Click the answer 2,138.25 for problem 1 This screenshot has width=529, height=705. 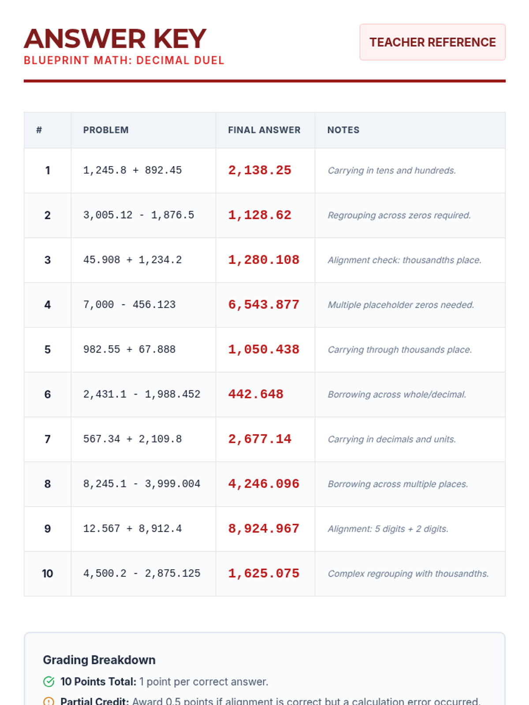[260, 171]
